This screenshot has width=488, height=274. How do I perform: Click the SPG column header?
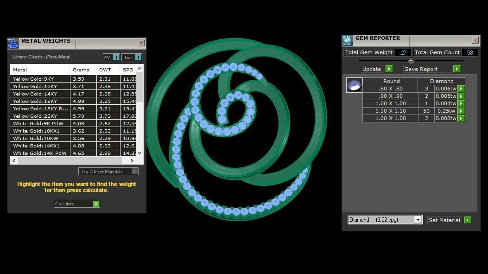coord(128,70)
